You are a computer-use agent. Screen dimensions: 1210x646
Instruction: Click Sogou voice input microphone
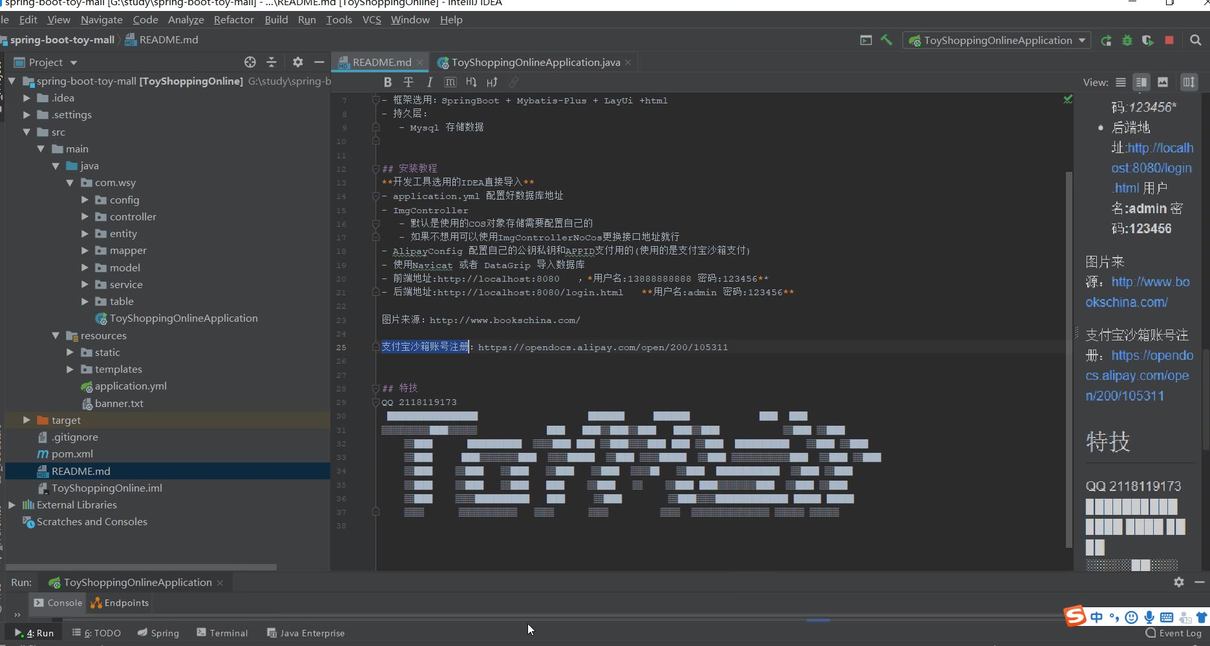(1149, 617)
